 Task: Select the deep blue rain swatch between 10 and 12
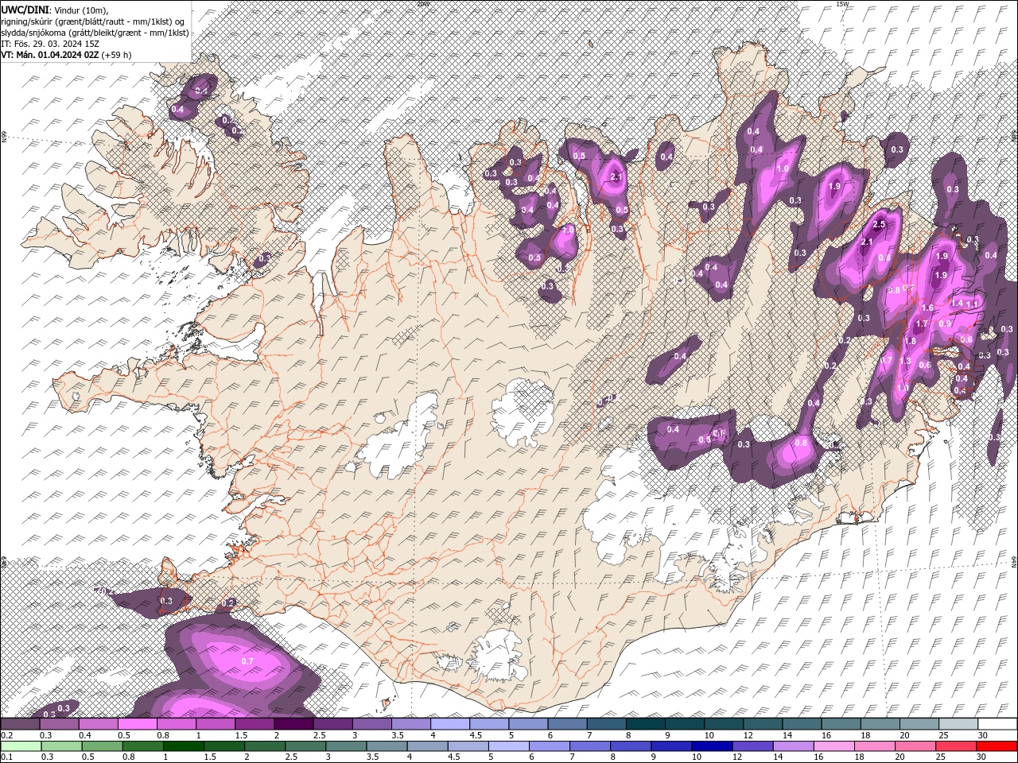712,746
